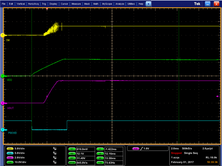Click the 1/Δt cursor badge
Viewport: 222px width, 166px height.
click(100, 163)
